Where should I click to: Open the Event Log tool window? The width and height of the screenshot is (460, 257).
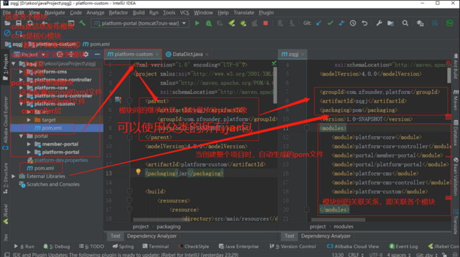point(404,247)
